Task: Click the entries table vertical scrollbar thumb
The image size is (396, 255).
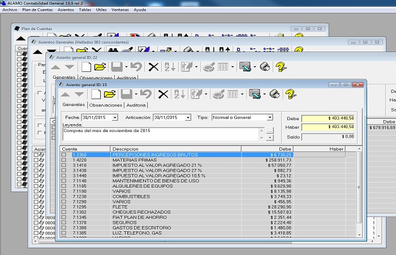Action: (x=359, y=187)
